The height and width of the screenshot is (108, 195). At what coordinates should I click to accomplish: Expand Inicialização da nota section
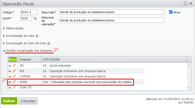20,36
